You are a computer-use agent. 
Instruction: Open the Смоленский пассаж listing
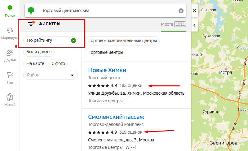coord(116,117)
